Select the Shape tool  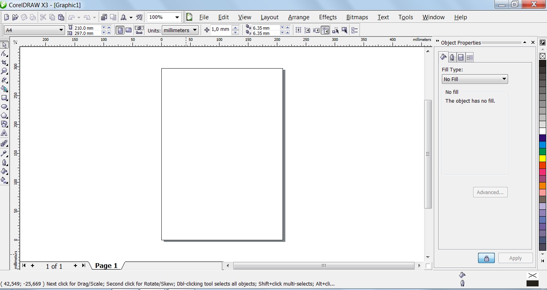[4, 53]
